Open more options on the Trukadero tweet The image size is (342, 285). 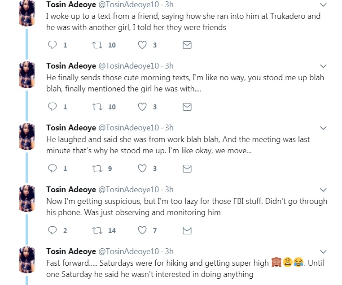(x=323, y=4)
